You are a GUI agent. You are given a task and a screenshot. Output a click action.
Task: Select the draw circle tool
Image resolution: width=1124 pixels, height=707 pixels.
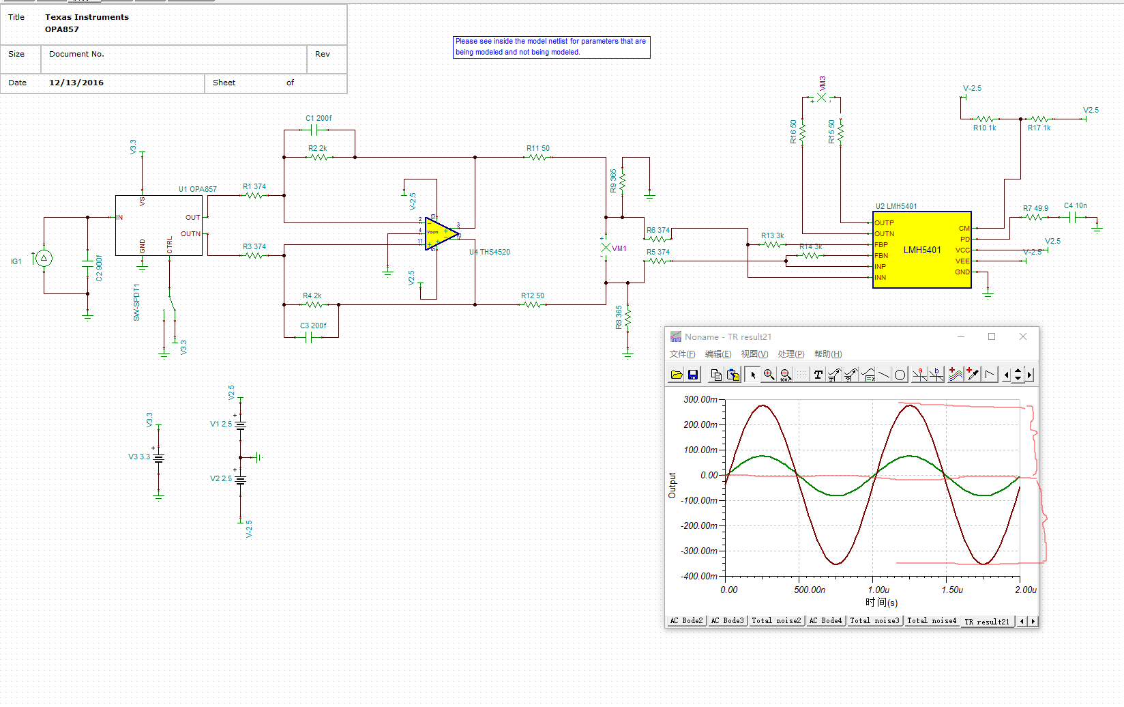(900, 375)
